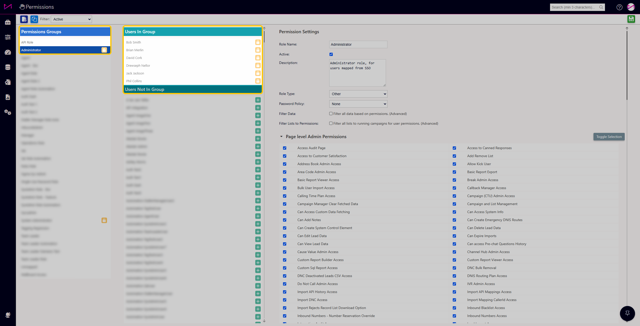Viewport: 640px width, 326px height.
Task: Click the lock icon next to Bob Smith
Action: (x=258, y=42)
